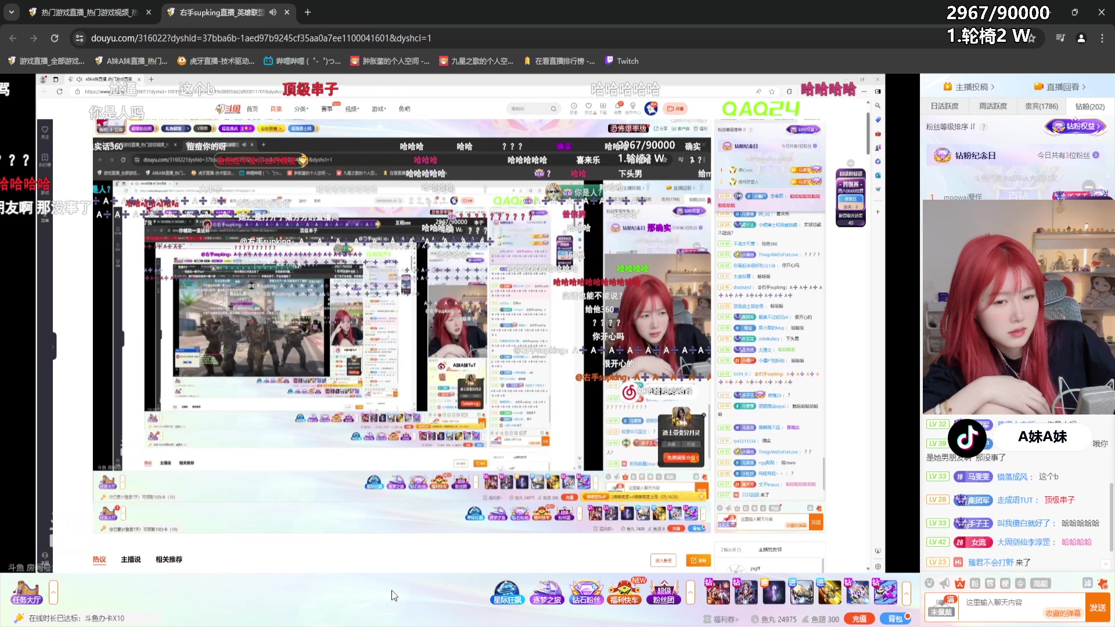Click the megaphone broadcast icon in chat

(944, 583)
